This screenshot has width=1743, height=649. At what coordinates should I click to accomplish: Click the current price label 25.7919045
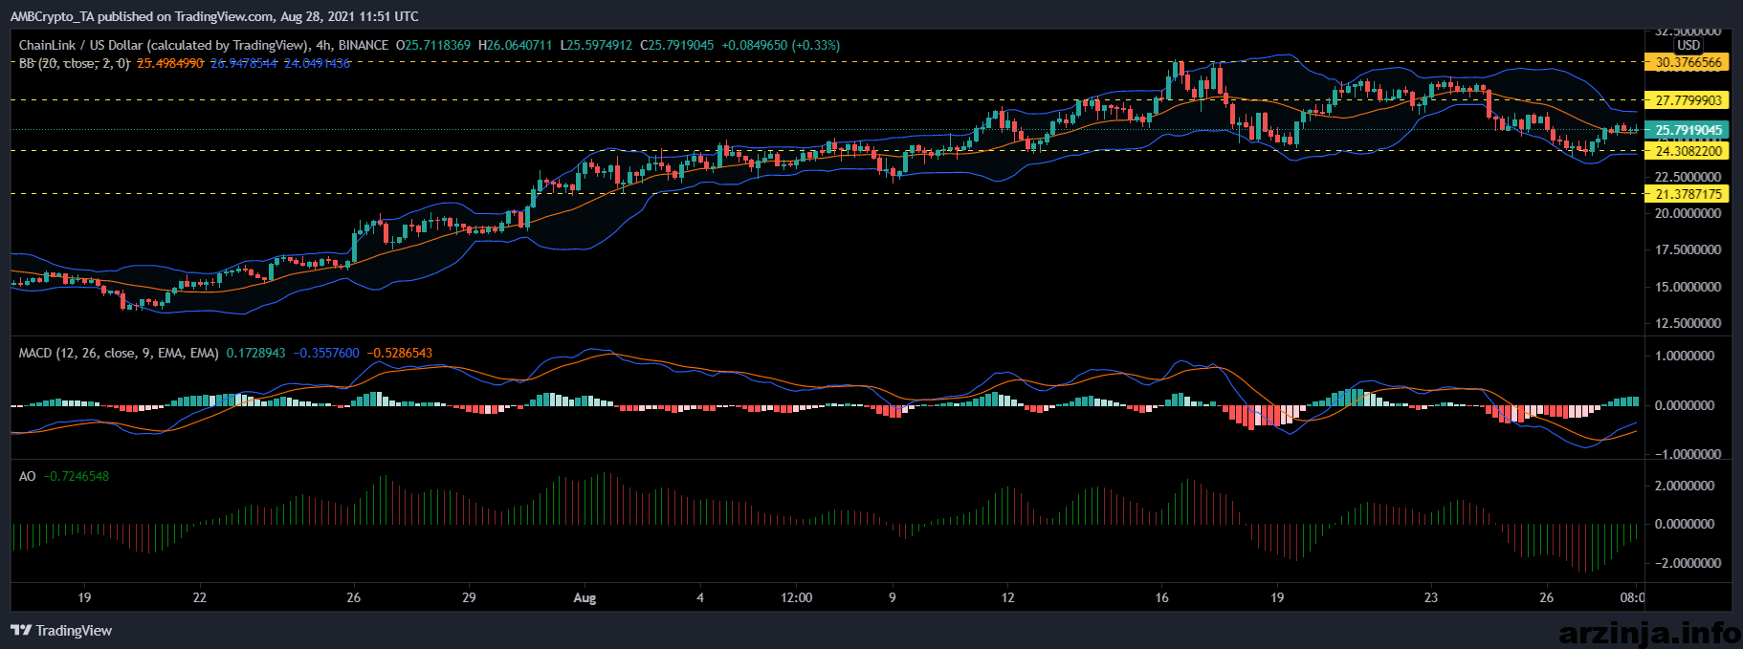click(x=1688, y=130)
